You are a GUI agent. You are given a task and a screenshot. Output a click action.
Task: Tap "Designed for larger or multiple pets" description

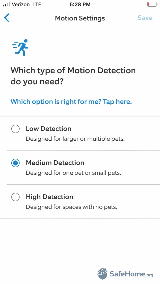pos(75,139)
